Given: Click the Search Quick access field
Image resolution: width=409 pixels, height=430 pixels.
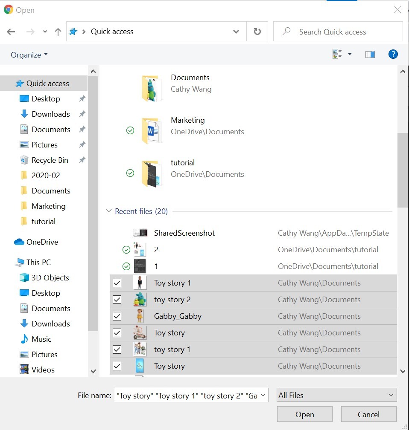Looking at the screenshot, I should 338,32.
